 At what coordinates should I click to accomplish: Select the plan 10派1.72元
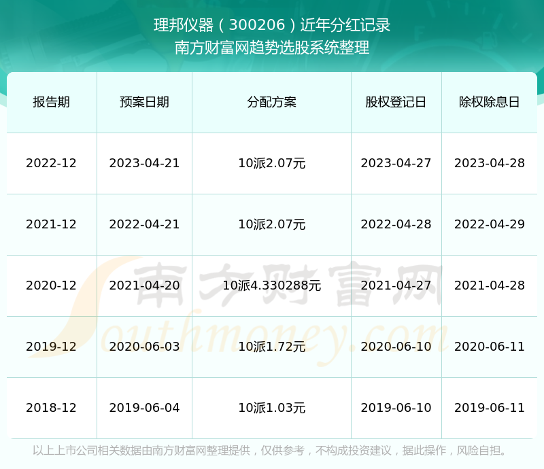(x=271, y=346)
